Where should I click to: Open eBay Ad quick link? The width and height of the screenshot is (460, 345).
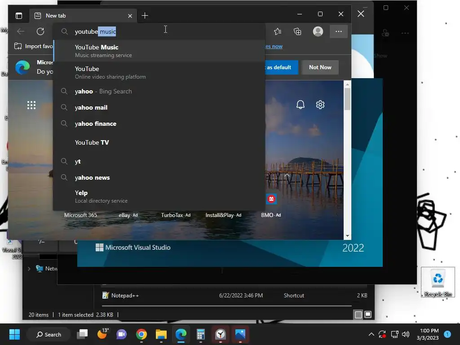click(x=128, y=215)
